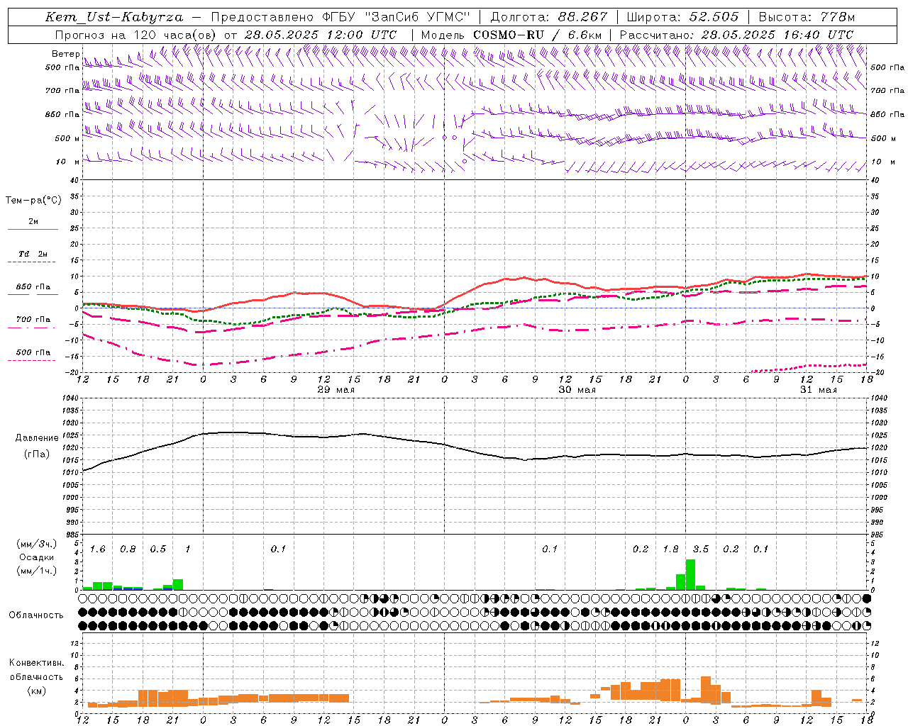This screenshot has width=908, height=726.
Task: Click the 0.5 precipitation value
Action: [157, 549]
